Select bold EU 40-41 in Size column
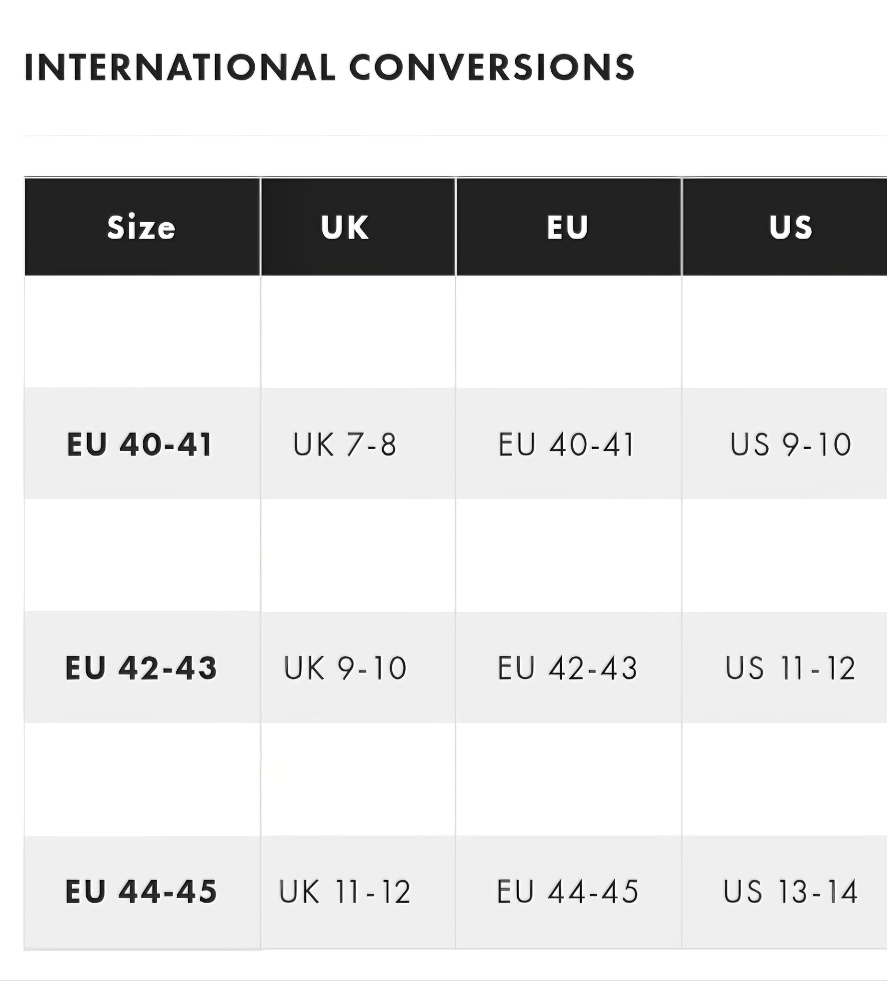Image resolution: width=887 pixels, height=981 pixels. tap(140, 444)
